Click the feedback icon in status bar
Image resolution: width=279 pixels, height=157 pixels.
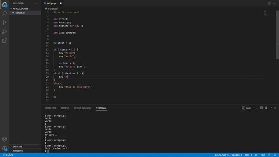(269, 155)
